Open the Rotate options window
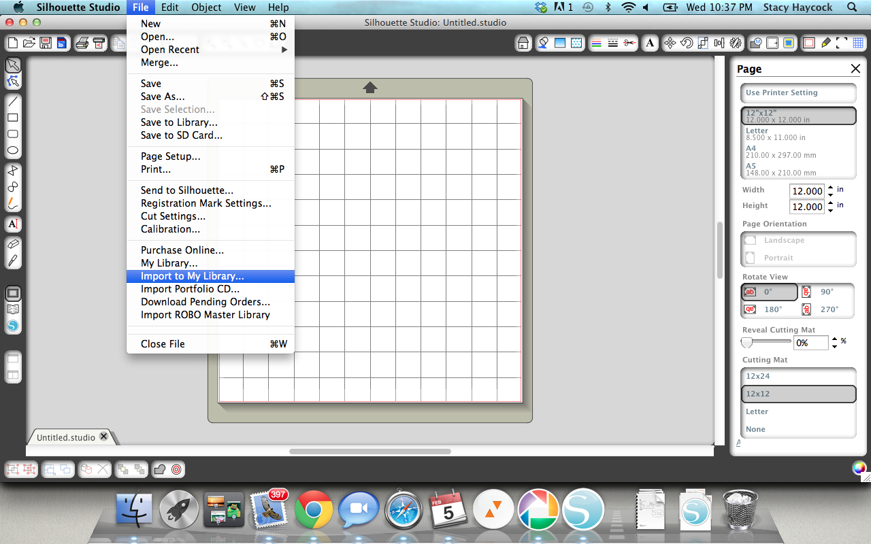The image size is (871, 544). tap(686, 43)
